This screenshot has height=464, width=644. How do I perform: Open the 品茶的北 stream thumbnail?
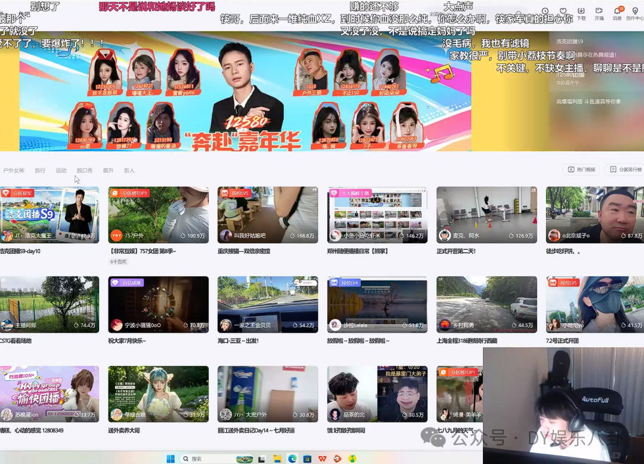(377, 394)
